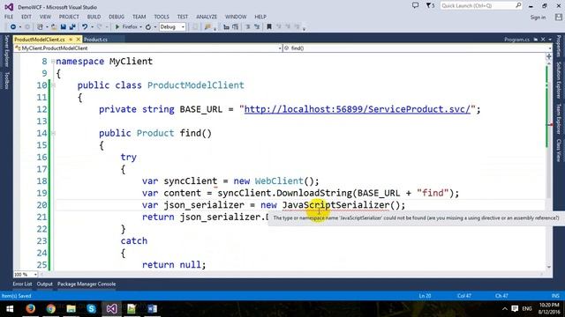The height and width of the screenshot is (317, 565).
Task: Switch to the Product.cs tab
Action: coord(96,40)
